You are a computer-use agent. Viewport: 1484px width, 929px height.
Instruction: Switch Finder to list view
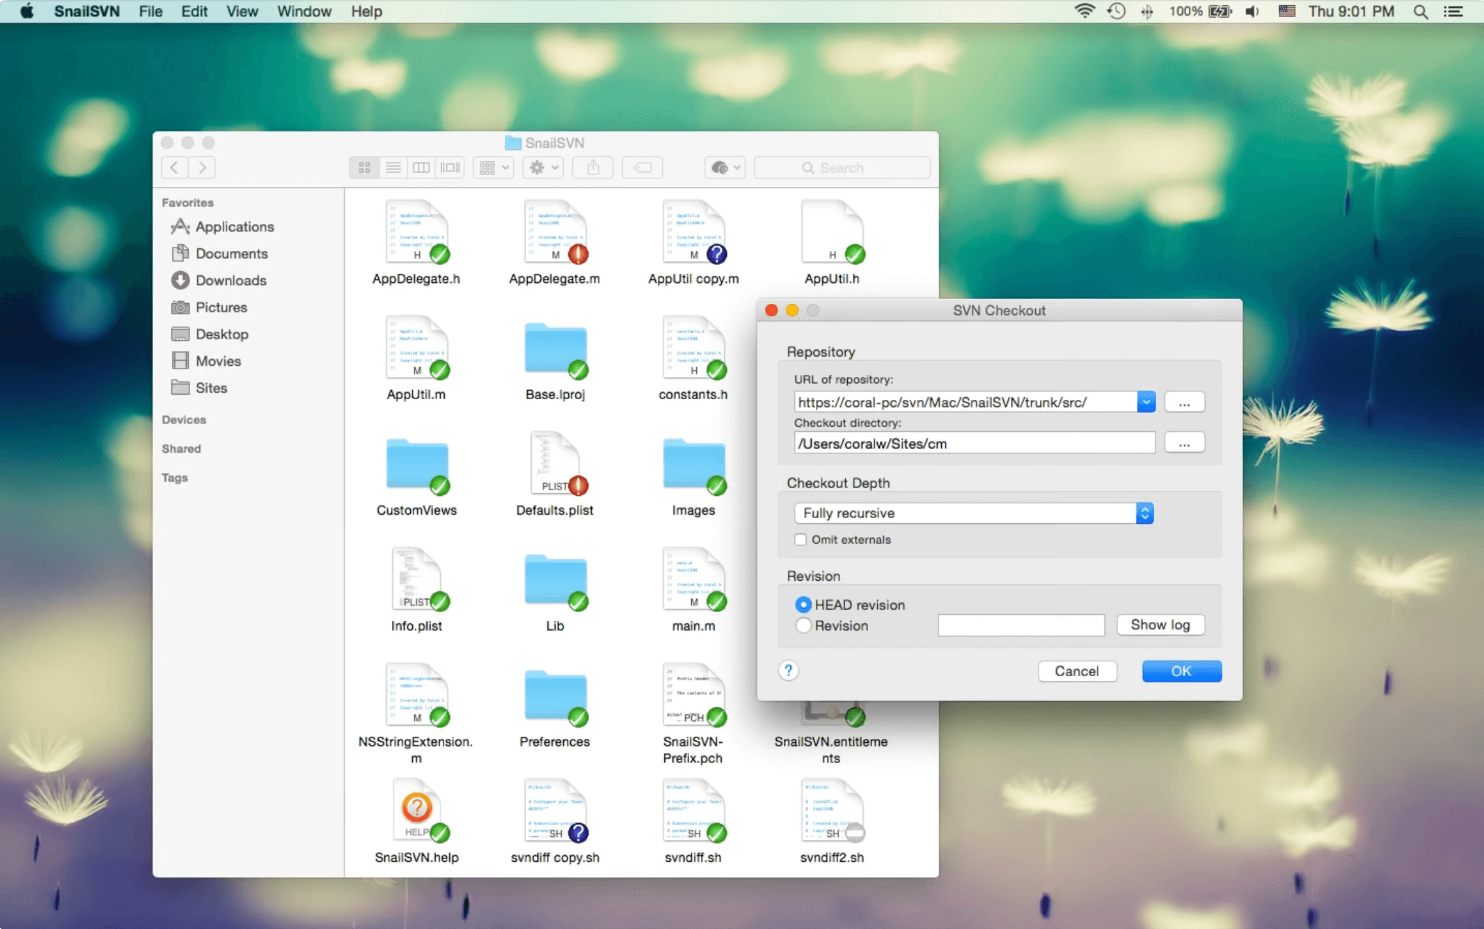[393, 168]
